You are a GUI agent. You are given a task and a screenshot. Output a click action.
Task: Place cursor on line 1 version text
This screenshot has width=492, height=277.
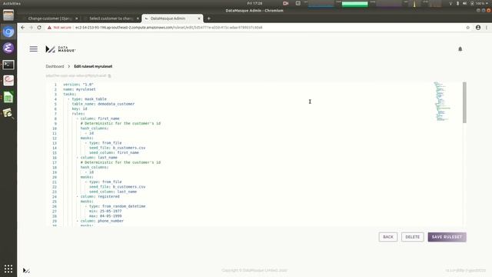tap(78, 85)
